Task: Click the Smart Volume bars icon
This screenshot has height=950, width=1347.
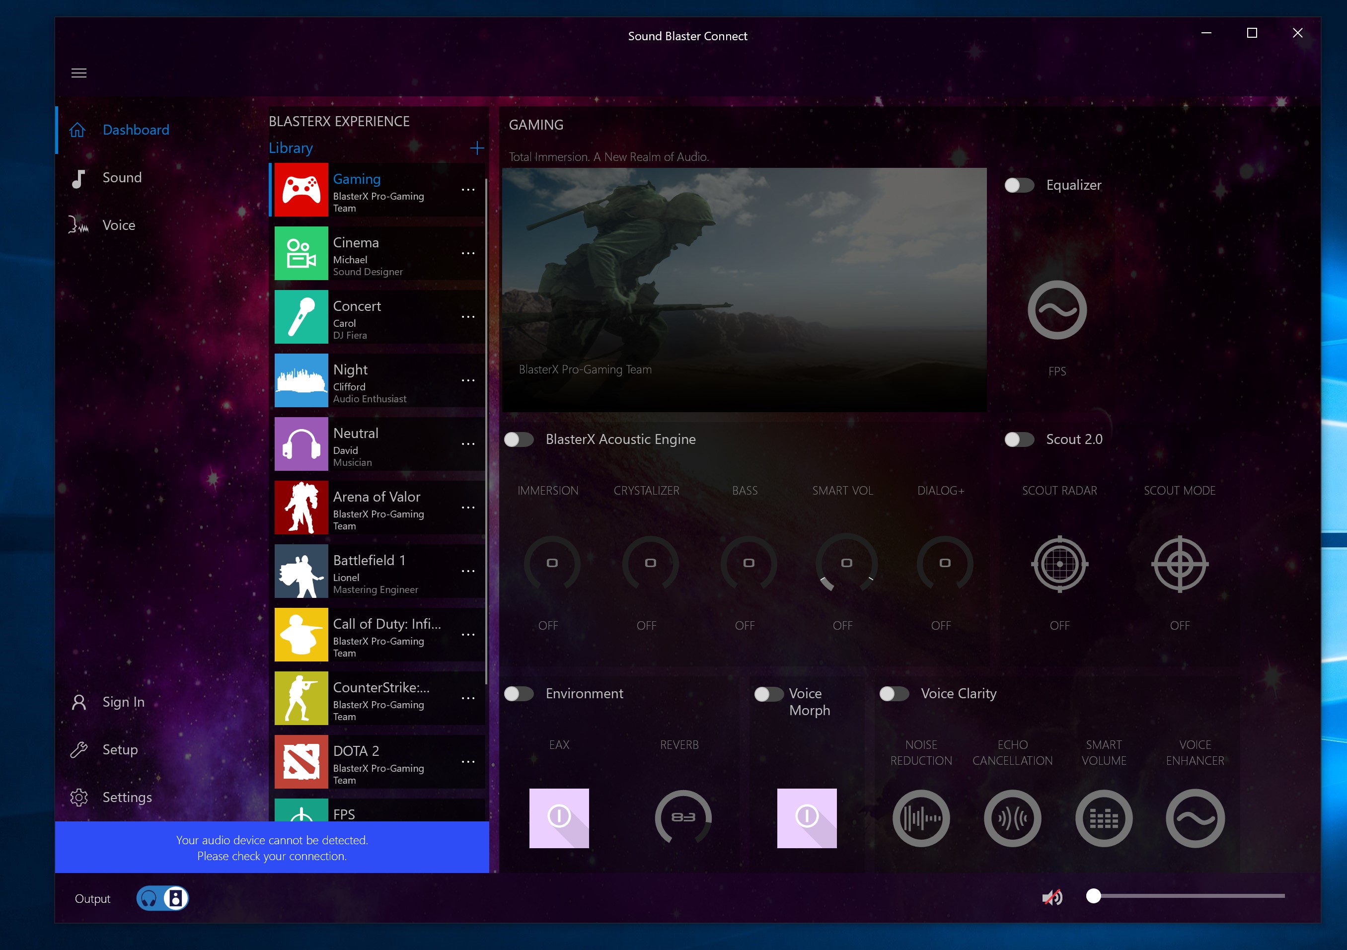Action: [x=1104, y=818]
